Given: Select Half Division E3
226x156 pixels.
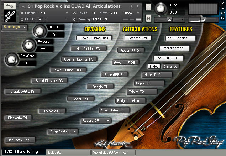Looking at the screenshot, I should pos(89,48).
